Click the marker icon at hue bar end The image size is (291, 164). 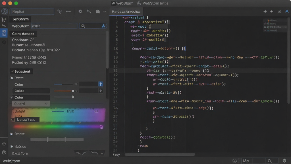tap(101, 127)
